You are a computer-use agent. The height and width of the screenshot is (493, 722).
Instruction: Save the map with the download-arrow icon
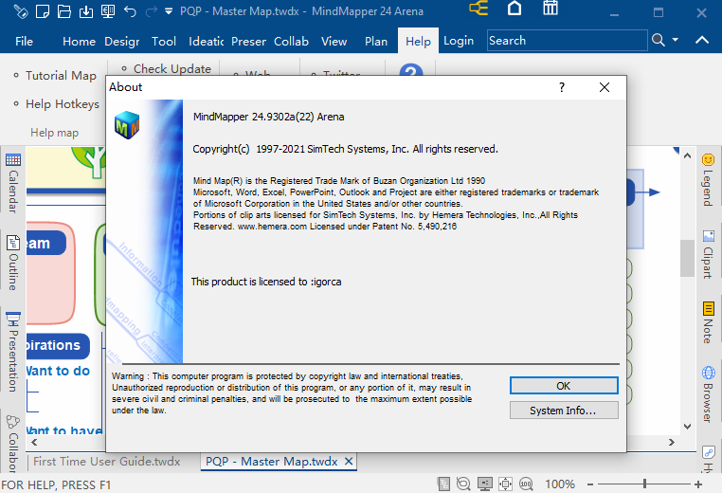point(86,11)
